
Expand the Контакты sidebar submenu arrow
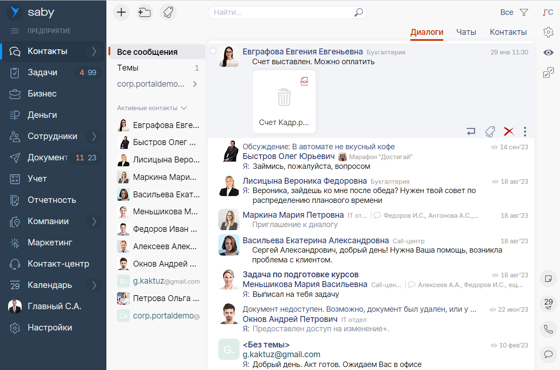point(94,51)
